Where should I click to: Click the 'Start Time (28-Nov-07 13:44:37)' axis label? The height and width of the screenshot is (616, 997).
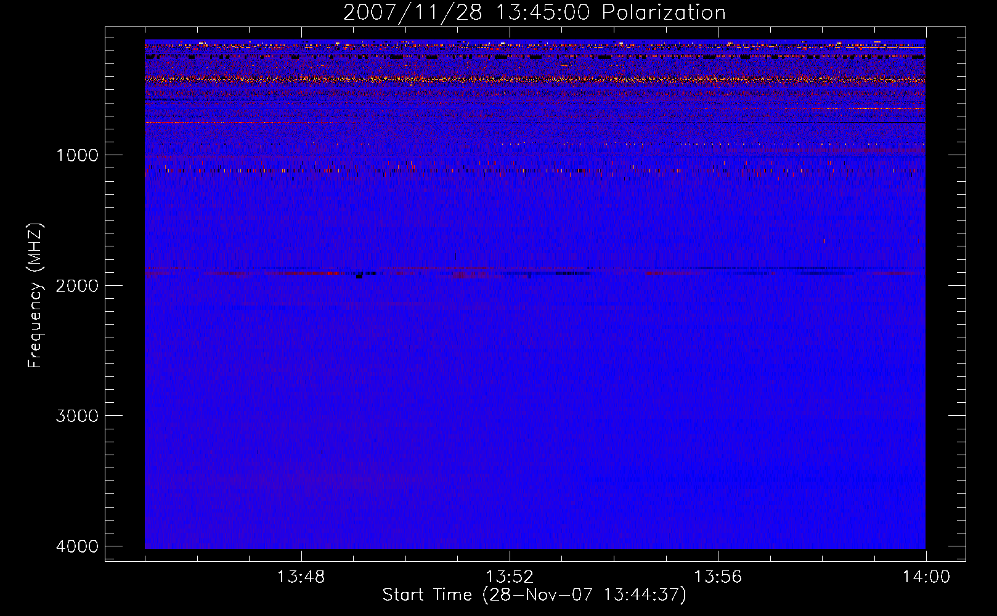click(x=534, y=595)
